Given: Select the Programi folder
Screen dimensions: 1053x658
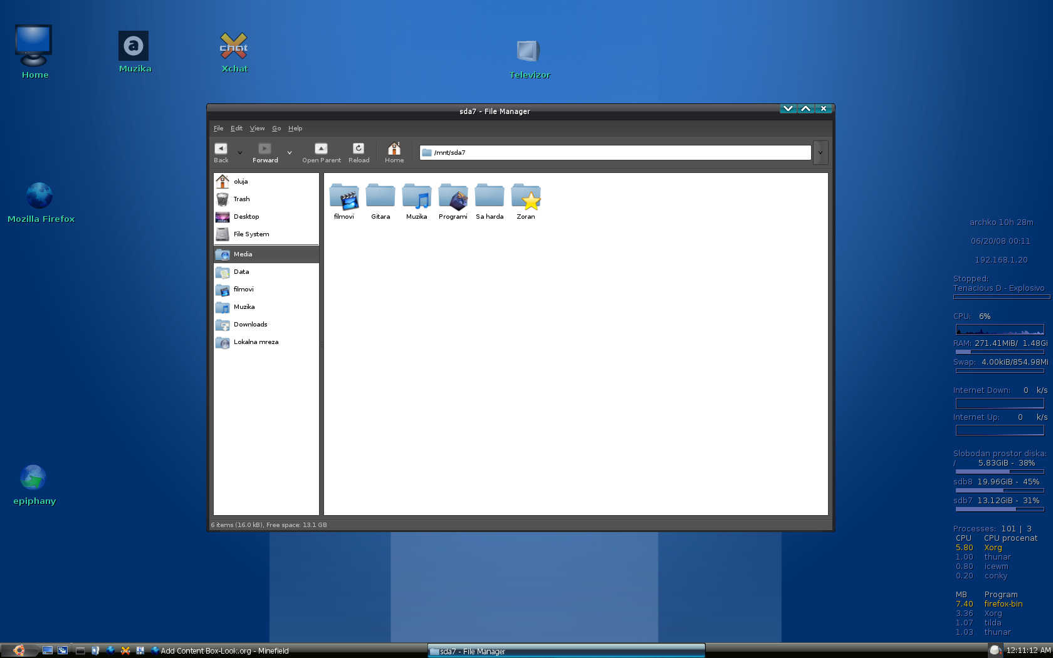Looking at the screenshot, I should (x=453, y=202).
